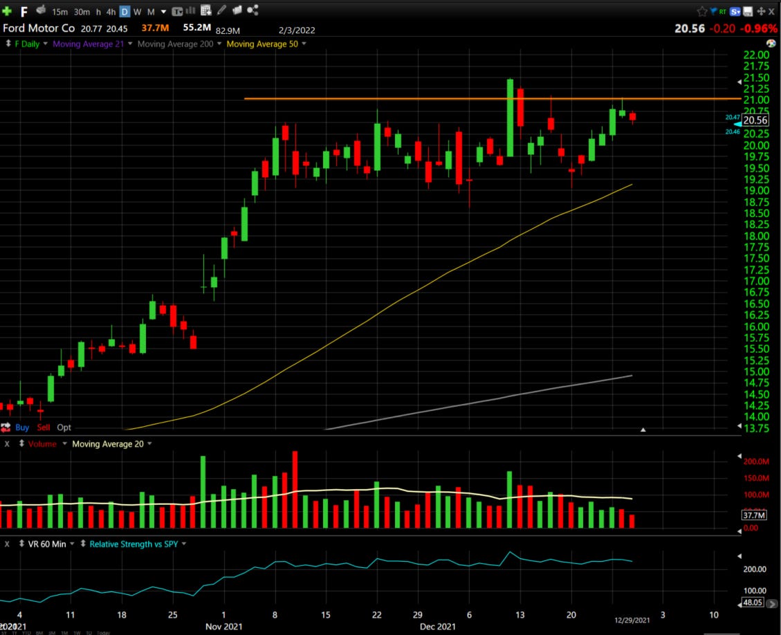Click the 2/3/2022 date in header
The image size is (781, 635).
[297, 30]
